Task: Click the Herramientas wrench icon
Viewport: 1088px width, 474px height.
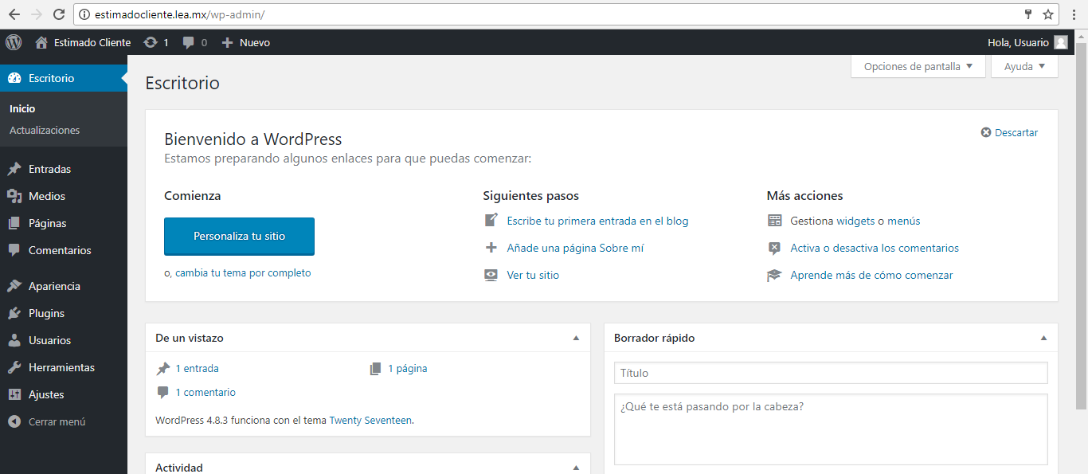Action: (14, 367)
